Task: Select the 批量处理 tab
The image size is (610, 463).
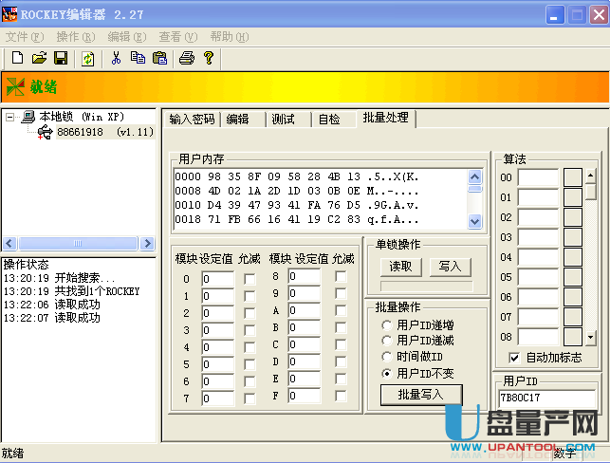Action: 386,118
